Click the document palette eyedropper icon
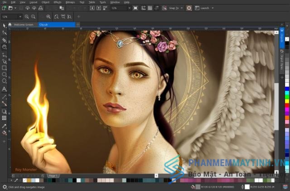This screenshot has height=191, width=290. [x=16, y=180]
